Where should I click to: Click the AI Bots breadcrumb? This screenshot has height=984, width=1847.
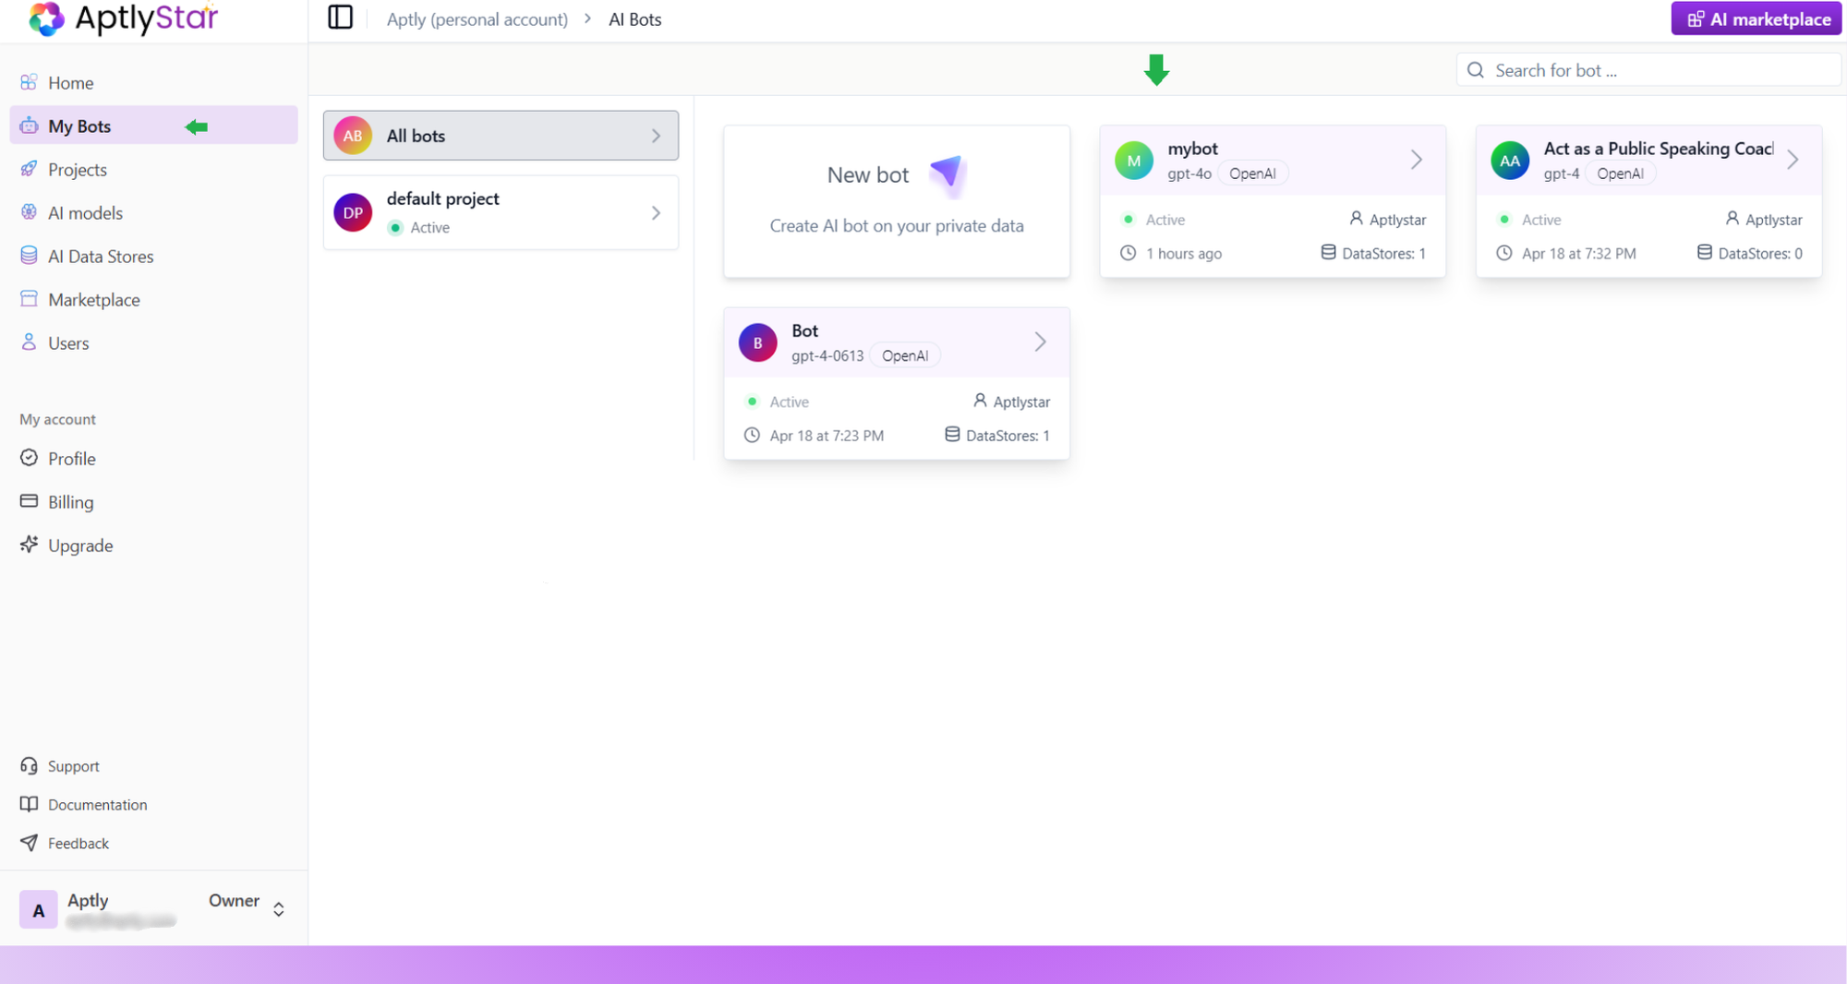635,19
